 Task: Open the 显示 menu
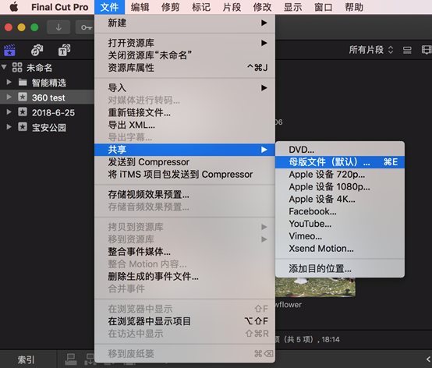point(293,7)
